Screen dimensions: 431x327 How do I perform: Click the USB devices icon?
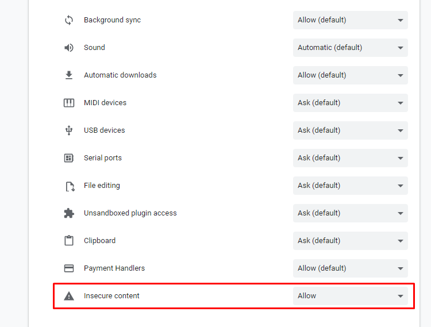69,130
